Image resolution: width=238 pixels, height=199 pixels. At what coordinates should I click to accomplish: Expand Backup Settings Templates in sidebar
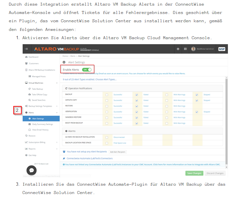[x=57, y=106]
